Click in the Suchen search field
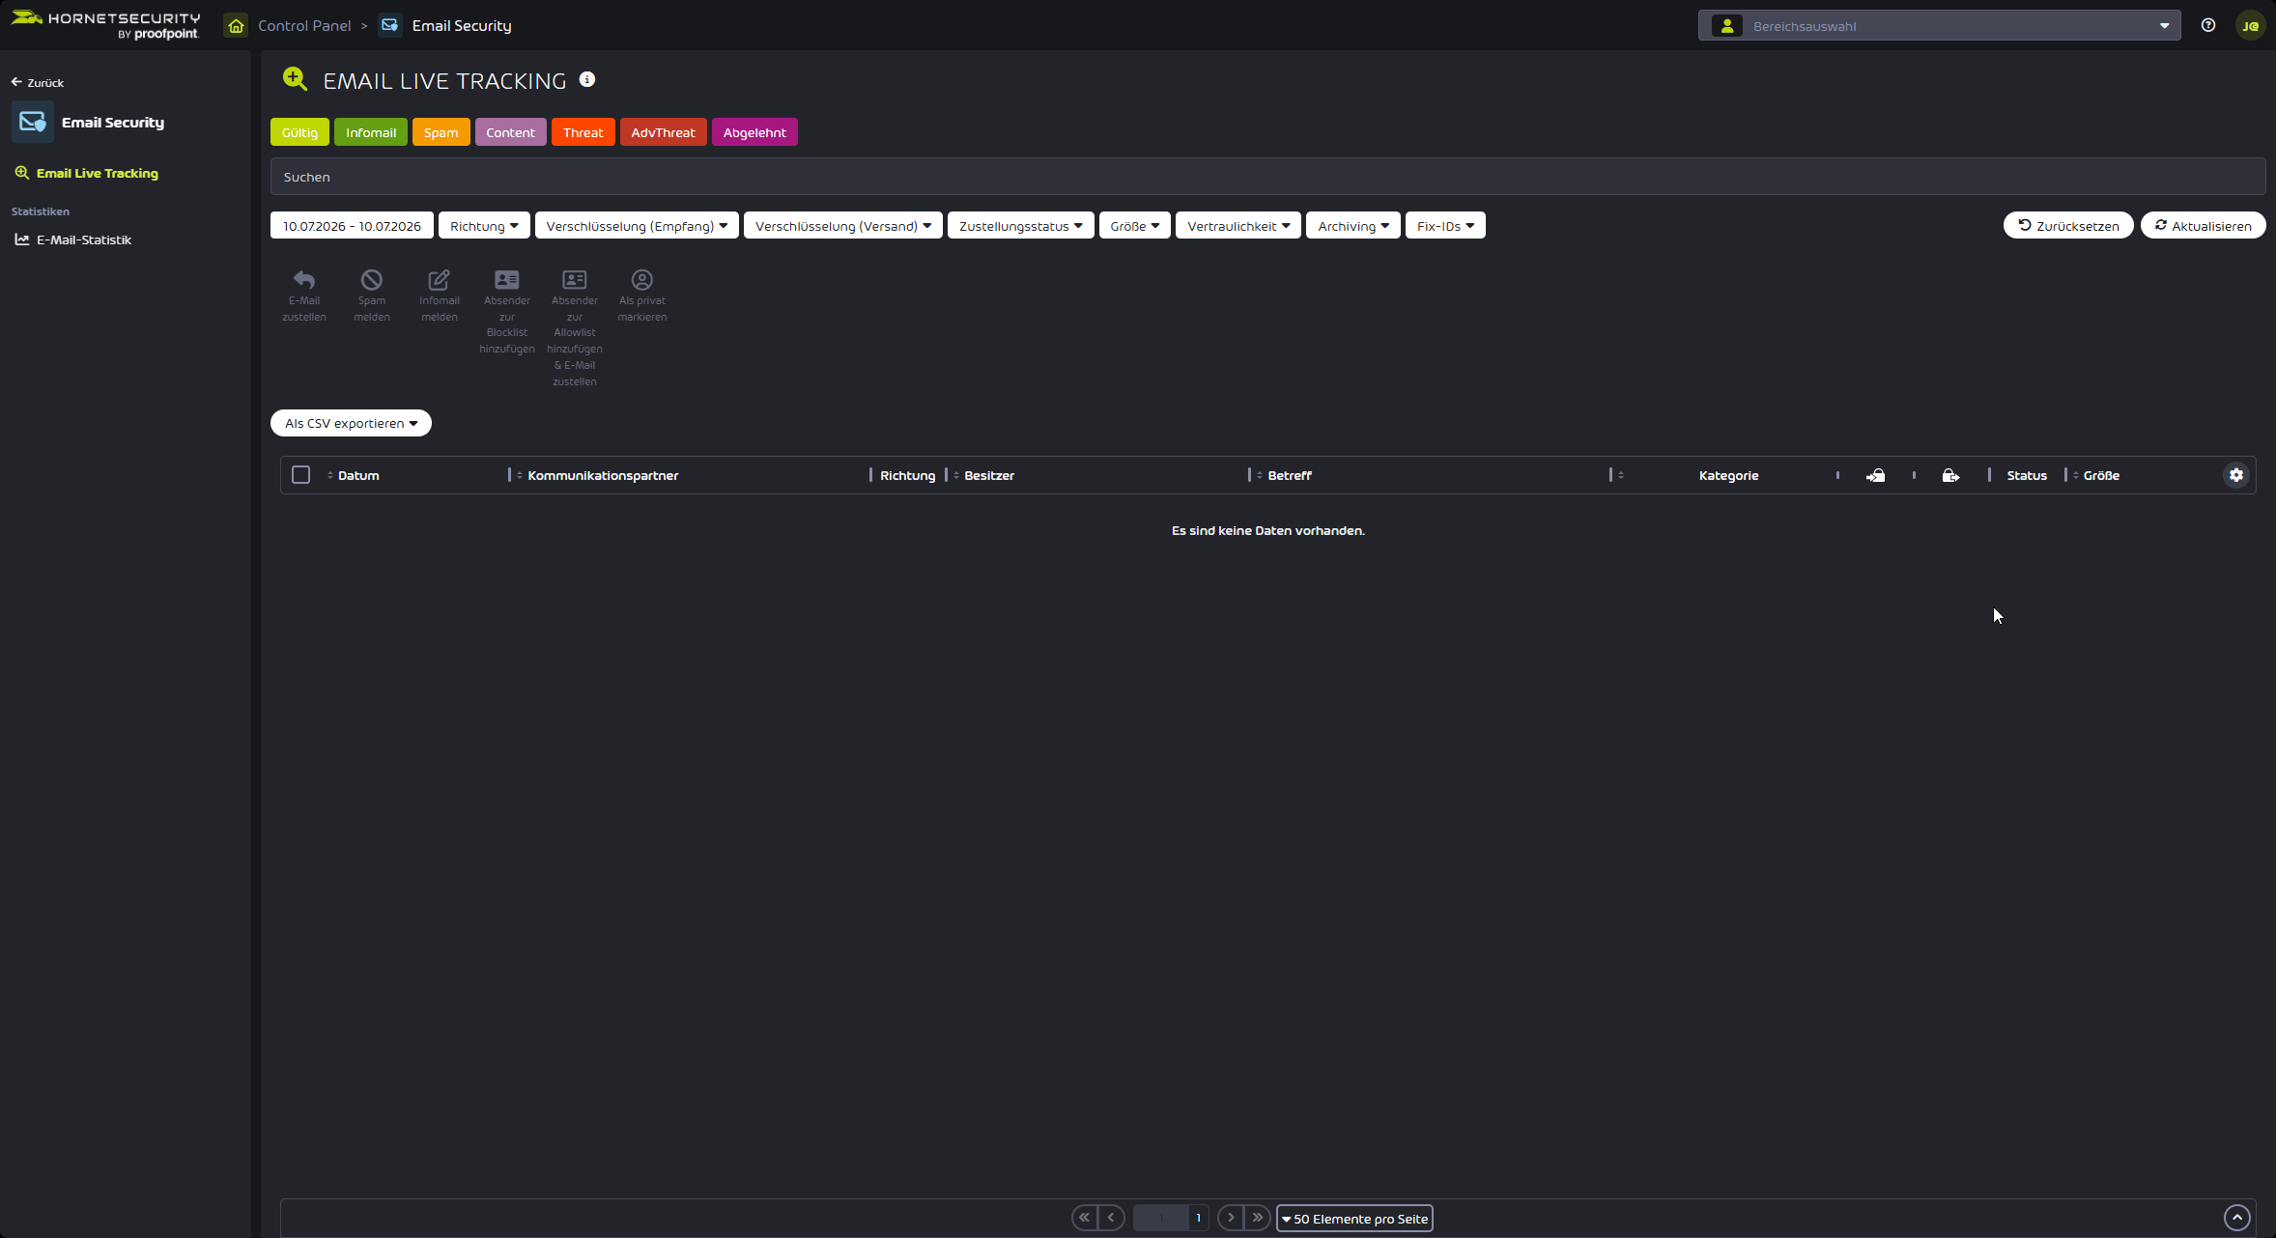 1267,177
